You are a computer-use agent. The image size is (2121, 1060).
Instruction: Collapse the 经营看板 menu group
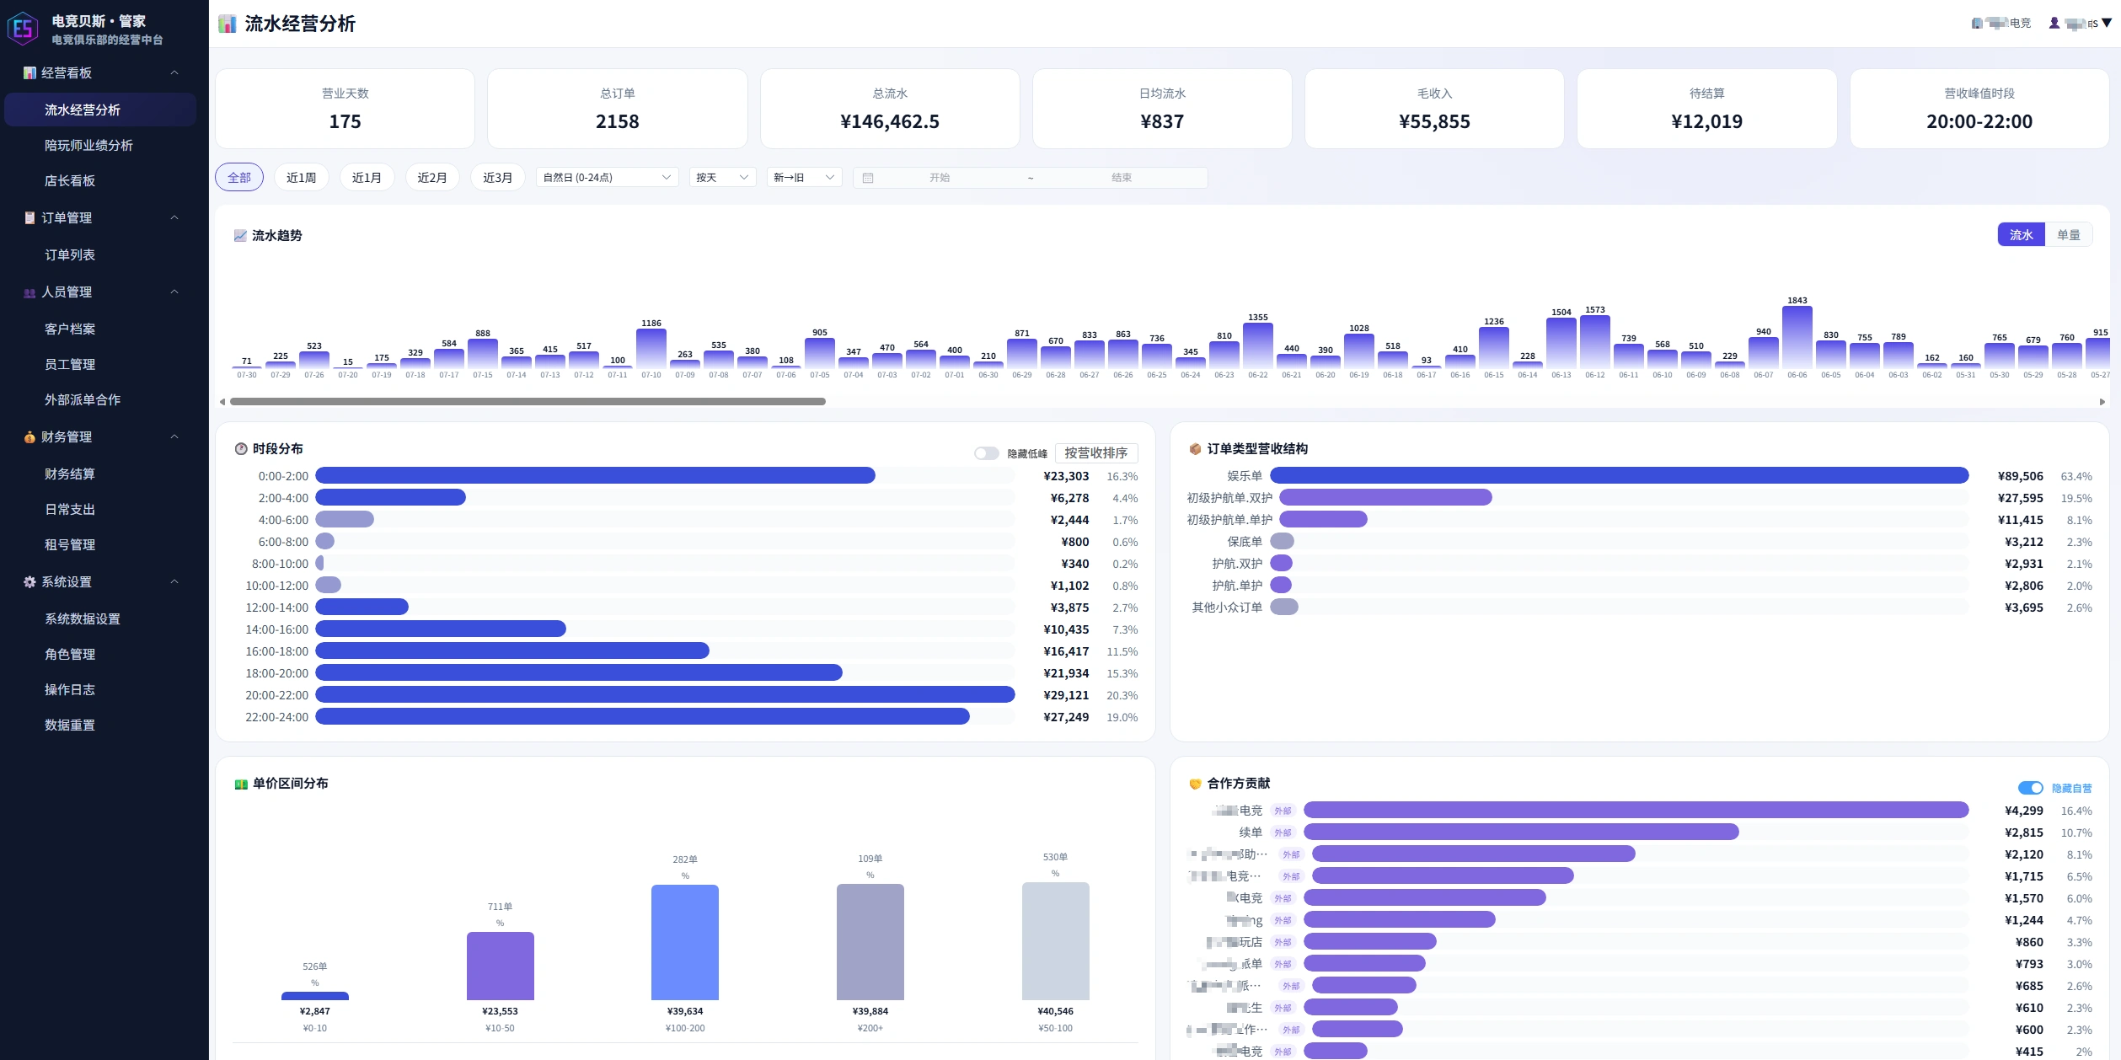(174, 73)
